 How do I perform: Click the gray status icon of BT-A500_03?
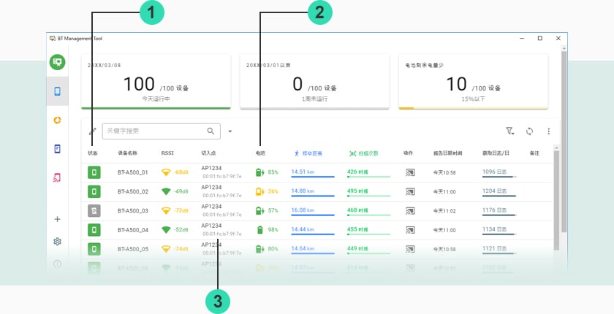(94, 211)
